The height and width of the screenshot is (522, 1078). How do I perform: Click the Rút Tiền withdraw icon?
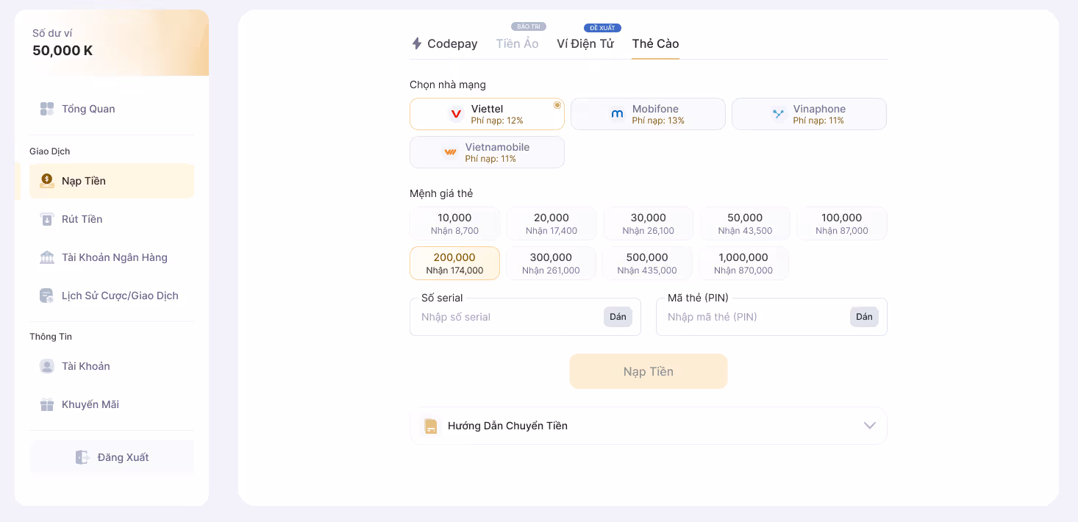click(47, 219)
